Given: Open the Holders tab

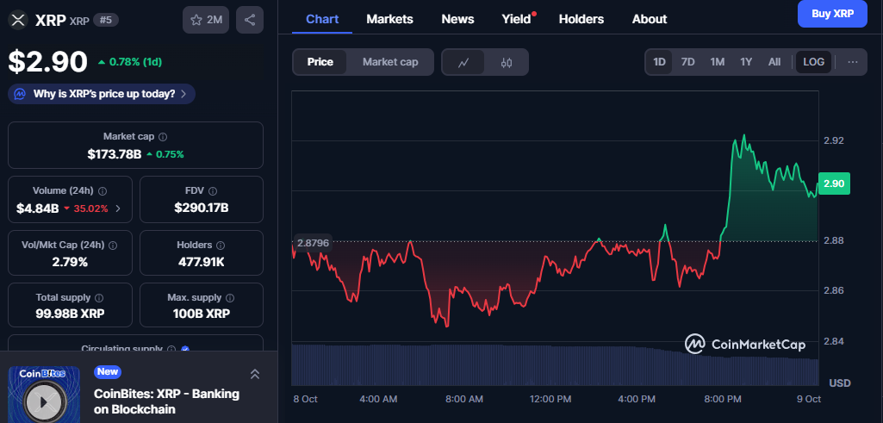Looking at the screenshot, I should 581,19.
